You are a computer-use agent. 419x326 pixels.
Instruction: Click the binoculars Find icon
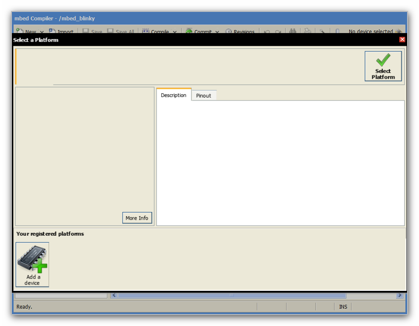coord(293,31)
